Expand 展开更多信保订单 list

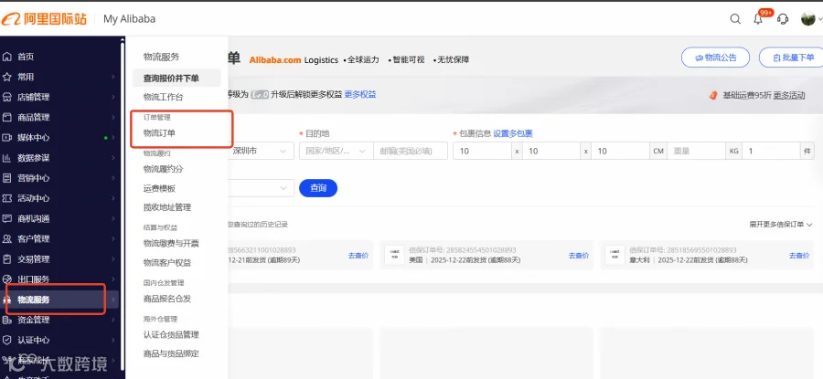coord(781,225)
